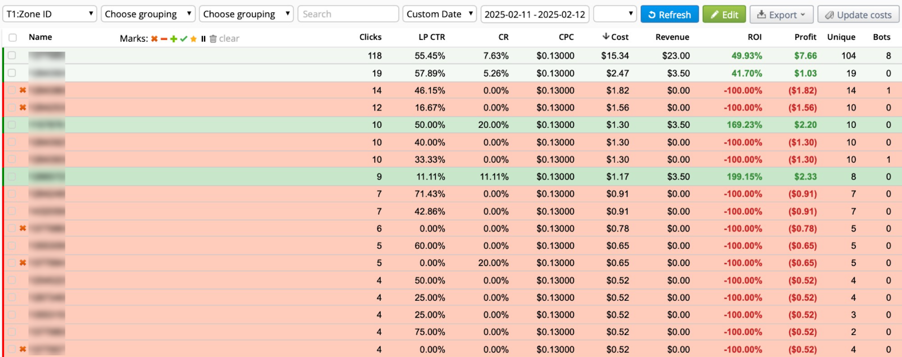Screen dimensions: 902x357
Task: Click the trash clear marks icon
Action: point(213,39)
